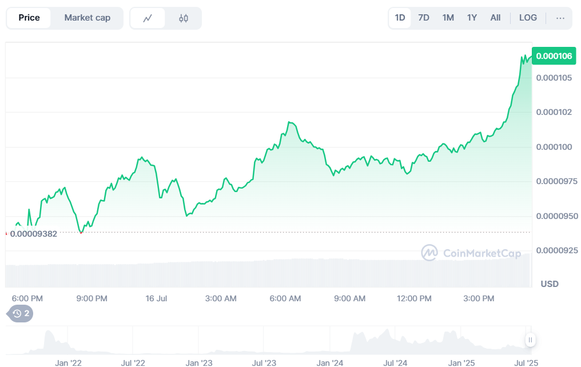This screenshot has height=367, width=581.
Task: Choose the 1Y time range
Action: (472, 18)
